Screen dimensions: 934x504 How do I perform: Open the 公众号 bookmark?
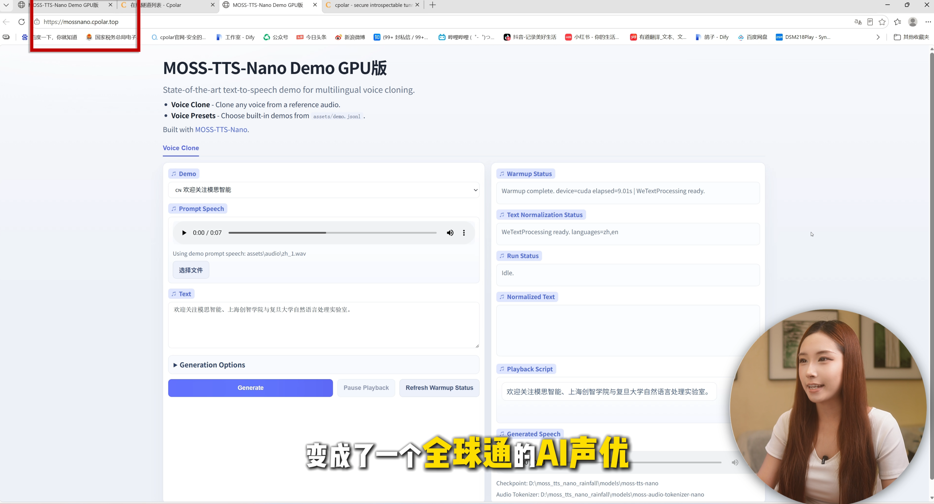coord(276,37)
